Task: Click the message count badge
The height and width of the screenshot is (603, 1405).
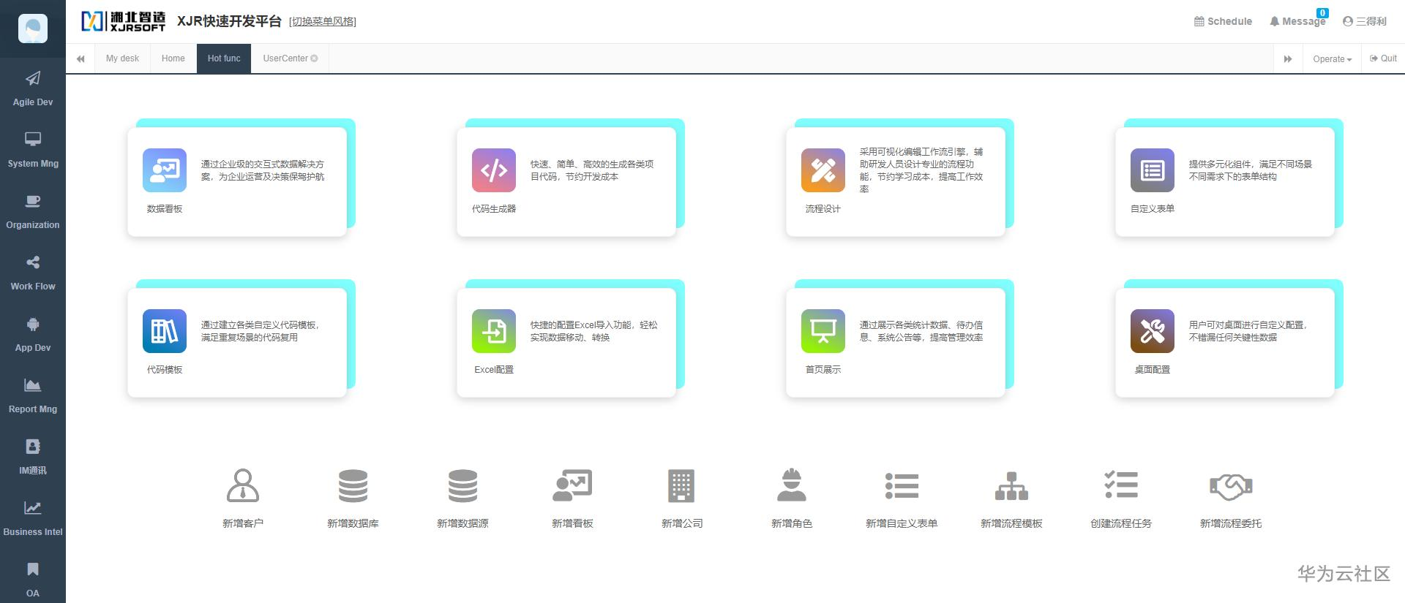Action: click(1322, 13)
